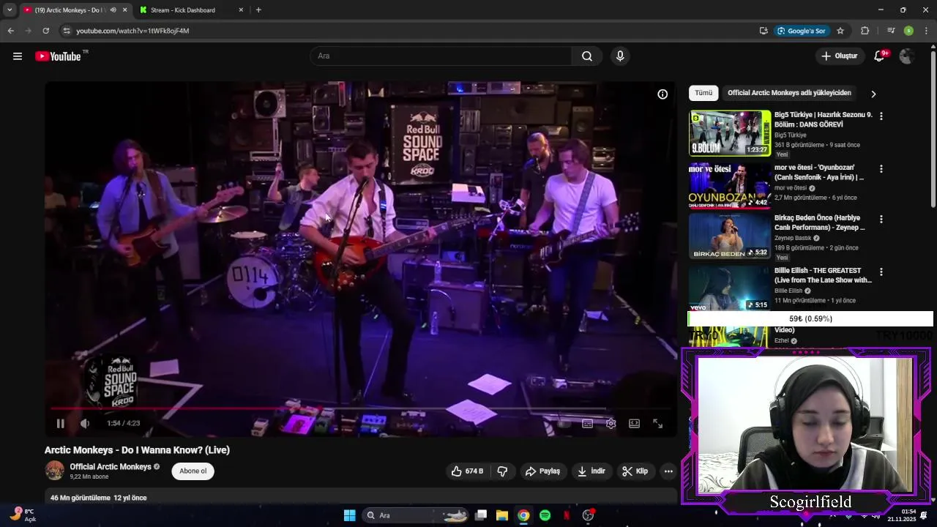Open Chrome three-dot menu
Image resolution: width=937 pixels, height=527 pixels.
927,31
